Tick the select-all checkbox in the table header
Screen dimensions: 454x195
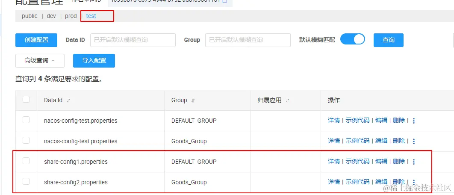[26, 99]
